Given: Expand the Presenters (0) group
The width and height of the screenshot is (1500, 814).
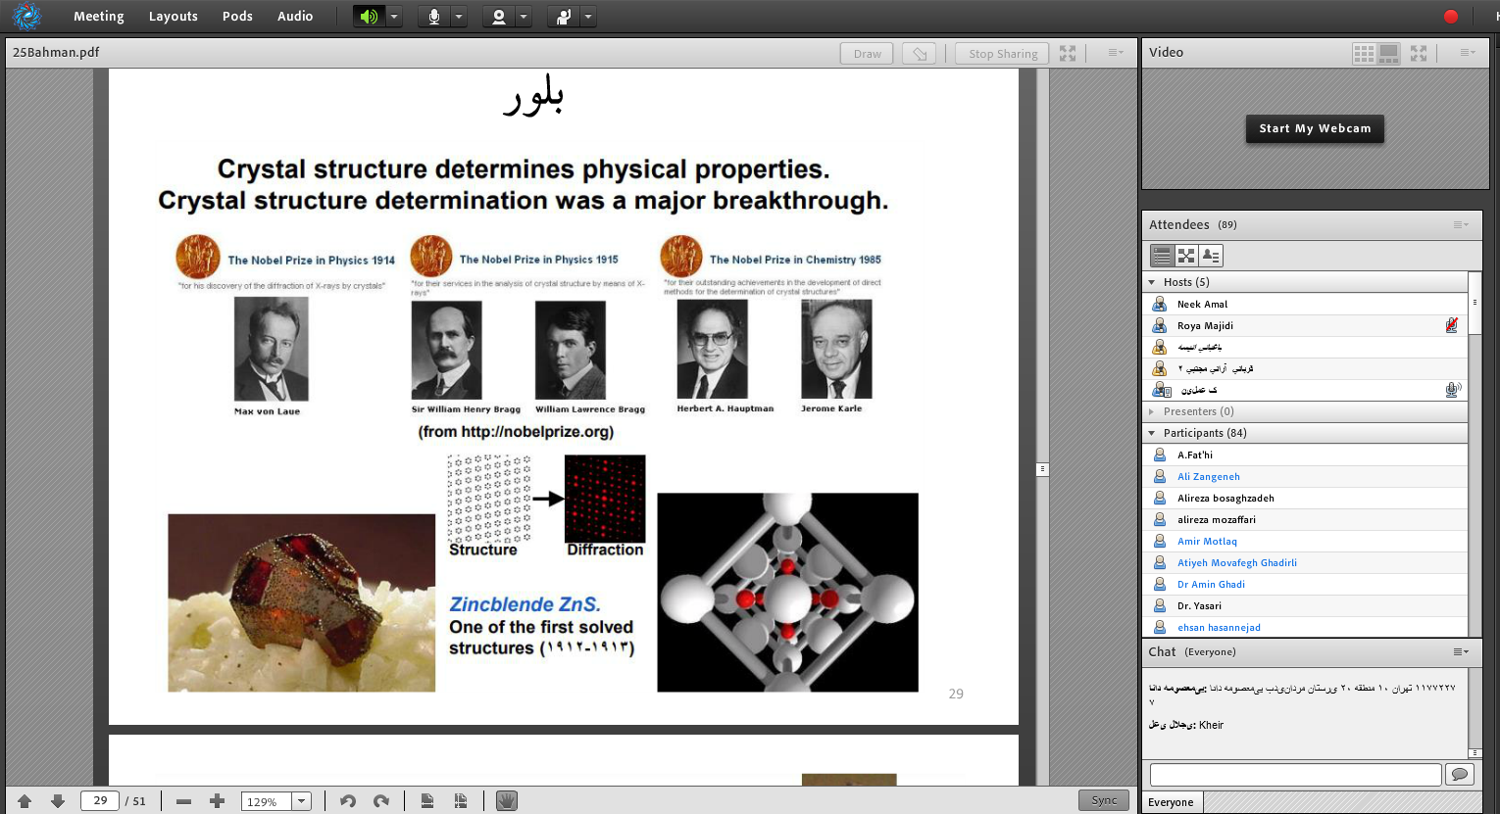Looking at the screenshot, I should coord(1152,411).
